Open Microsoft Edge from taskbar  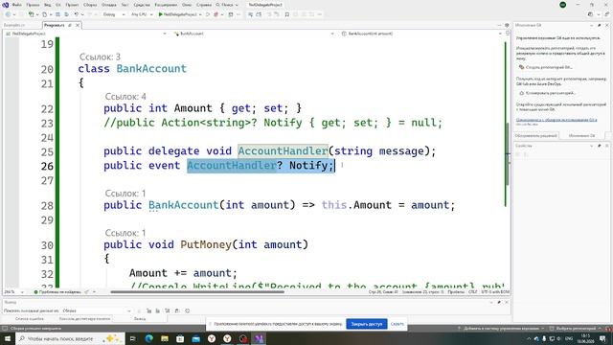tap(149, 338)
